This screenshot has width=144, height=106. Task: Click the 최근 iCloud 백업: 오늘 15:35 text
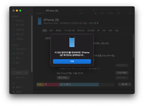pyautogui.click(x=70, y=73)
